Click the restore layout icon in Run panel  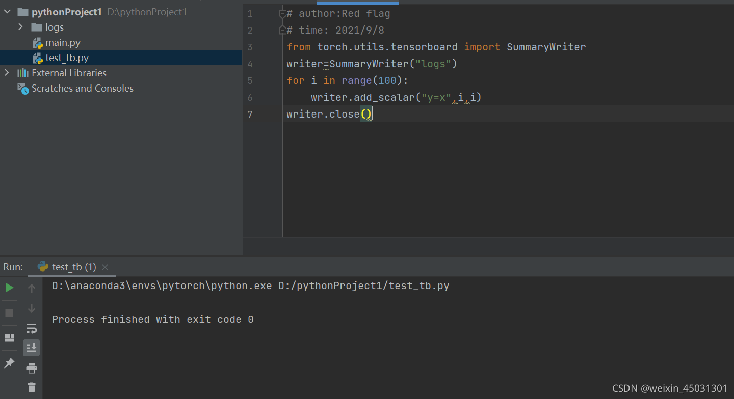tap(9, 337)
